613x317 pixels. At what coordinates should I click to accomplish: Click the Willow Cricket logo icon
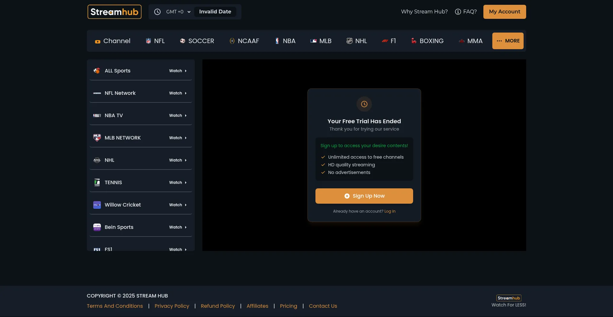[97, 205]
